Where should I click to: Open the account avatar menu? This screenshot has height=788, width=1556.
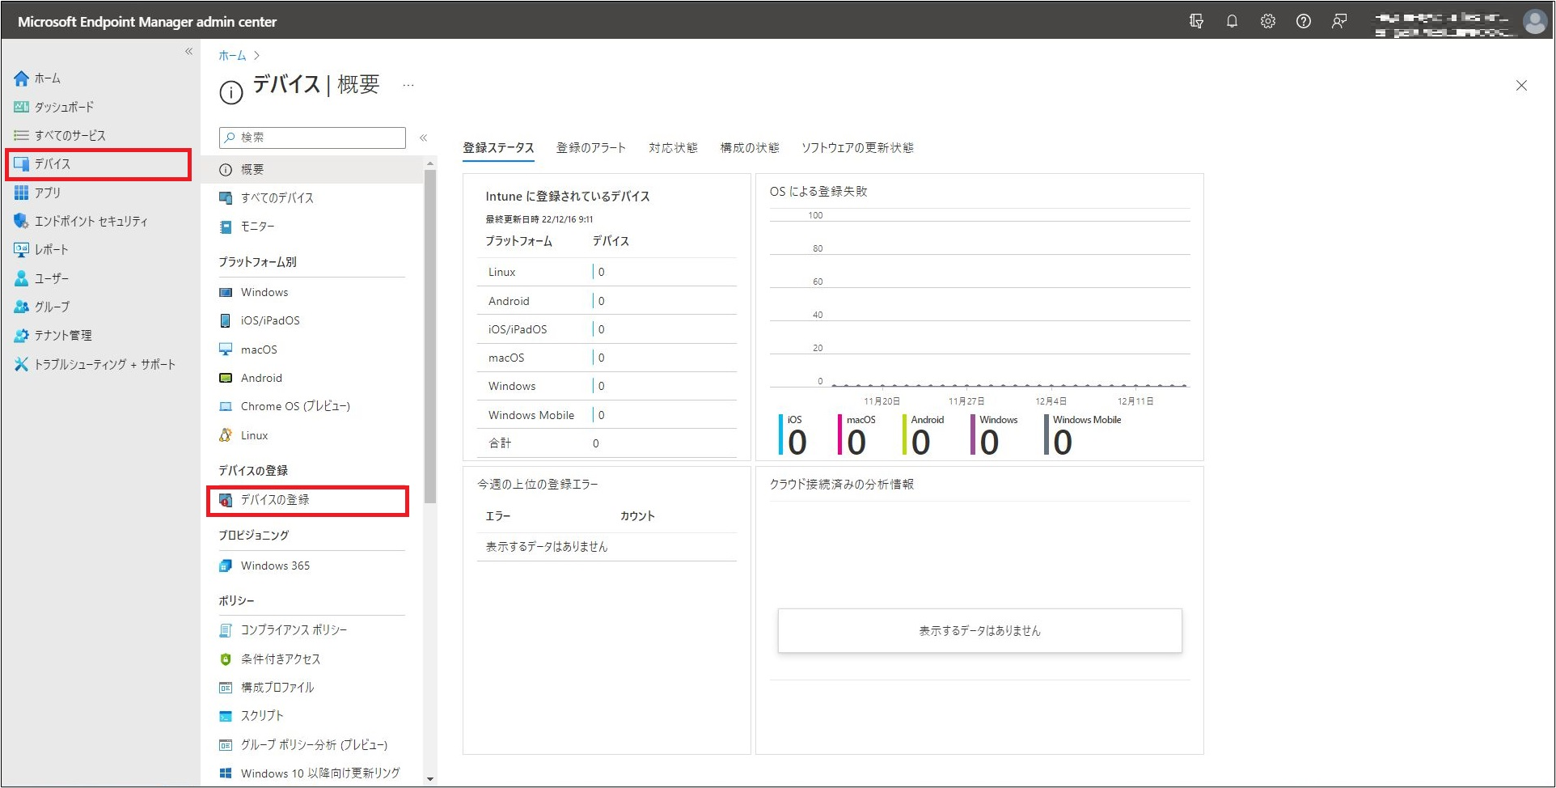tap(1534, 21)
